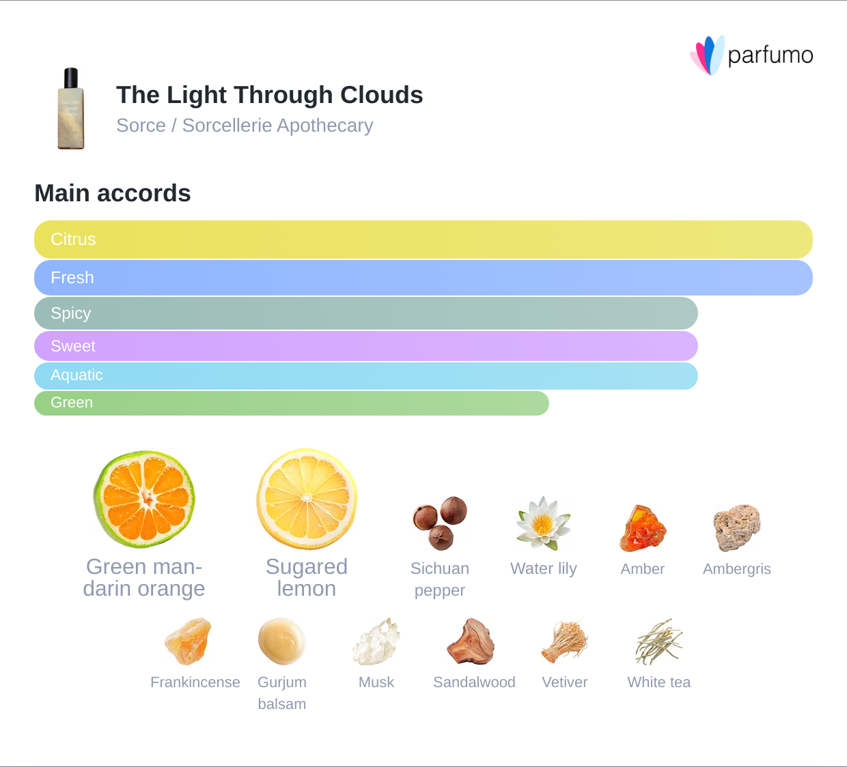This screenshot has width=847, height=767.
Task: Click the Vetiver roots icon
Action: tap(564, 641)
